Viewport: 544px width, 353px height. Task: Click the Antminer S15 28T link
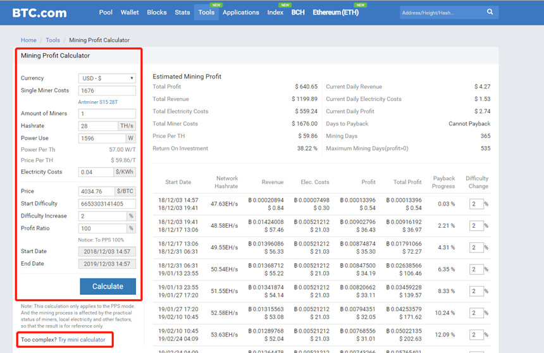98,101
